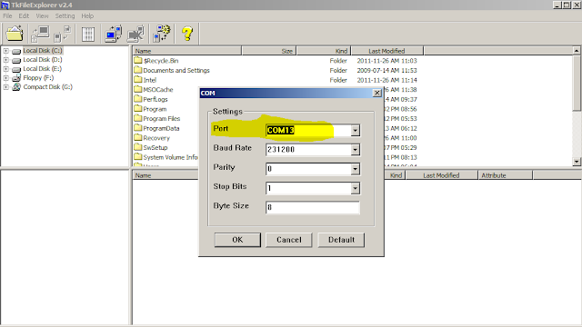Image resolution: width=582 pixels, height=327 pixels.
Task: Close the COM dialog with X button
Action: point(376,93)
